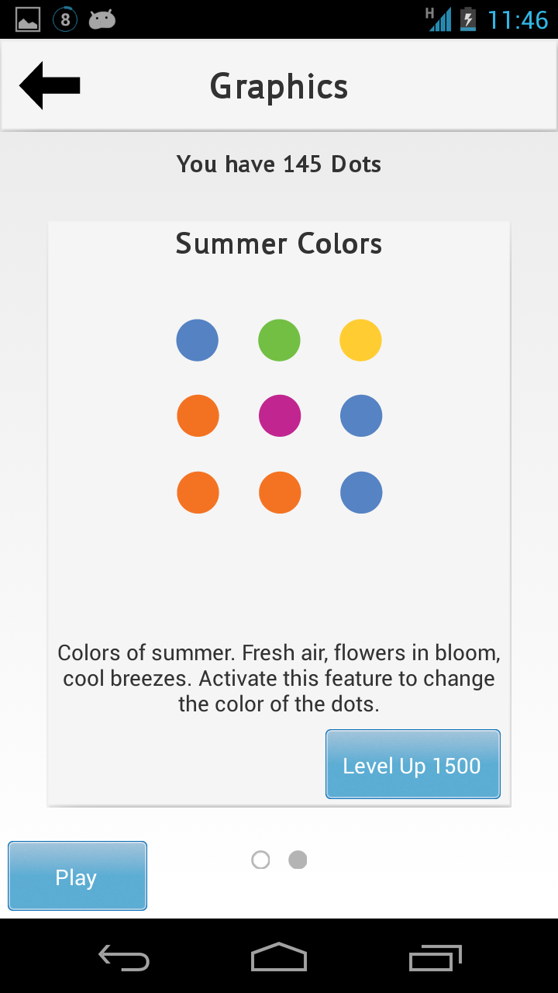Select the first page indicator dot
Screen dimensions: 558x993
260,860
